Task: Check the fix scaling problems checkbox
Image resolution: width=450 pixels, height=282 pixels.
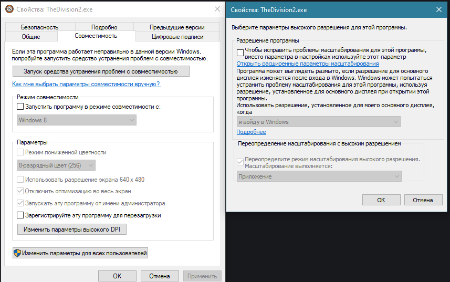Action: pyautogui.click(x=240, y=52)
